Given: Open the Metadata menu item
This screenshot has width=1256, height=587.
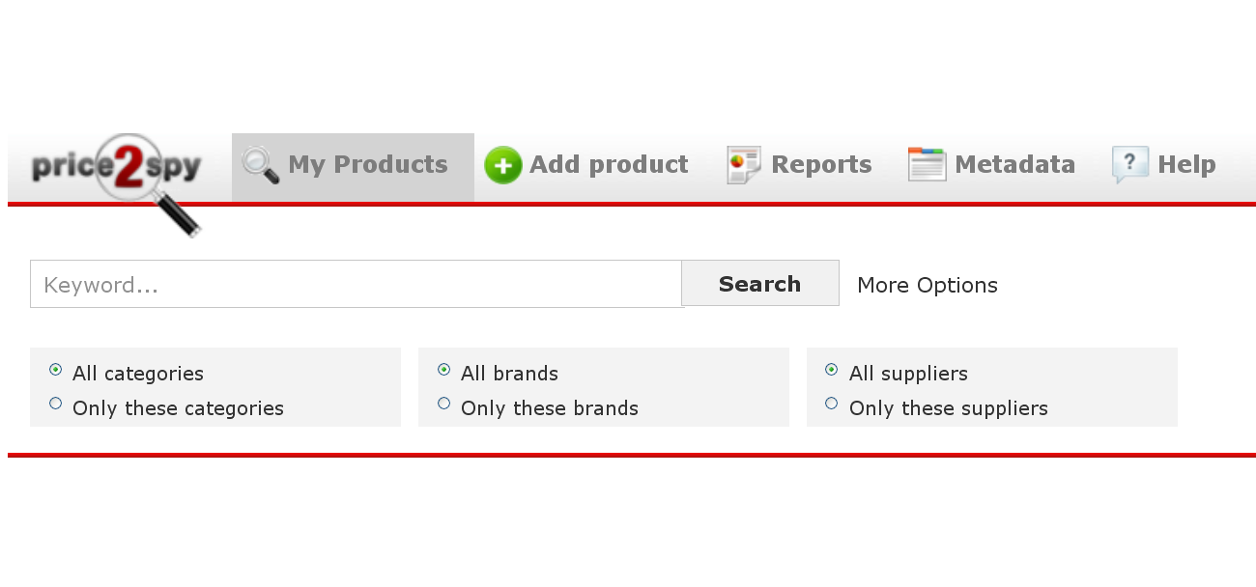Looking at the screenshot, I should coord(991,165).
